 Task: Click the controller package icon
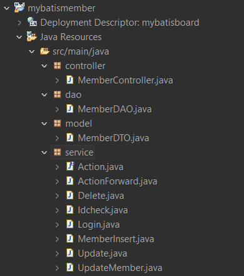[x=57, y=66]
